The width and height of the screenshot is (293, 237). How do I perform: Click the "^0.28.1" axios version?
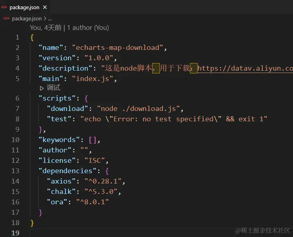pos(103,181)
